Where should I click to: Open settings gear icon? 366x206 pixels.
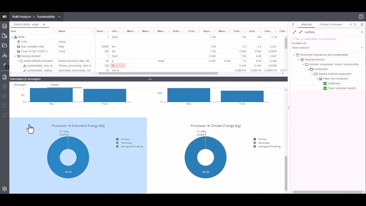tap(5, 189)
